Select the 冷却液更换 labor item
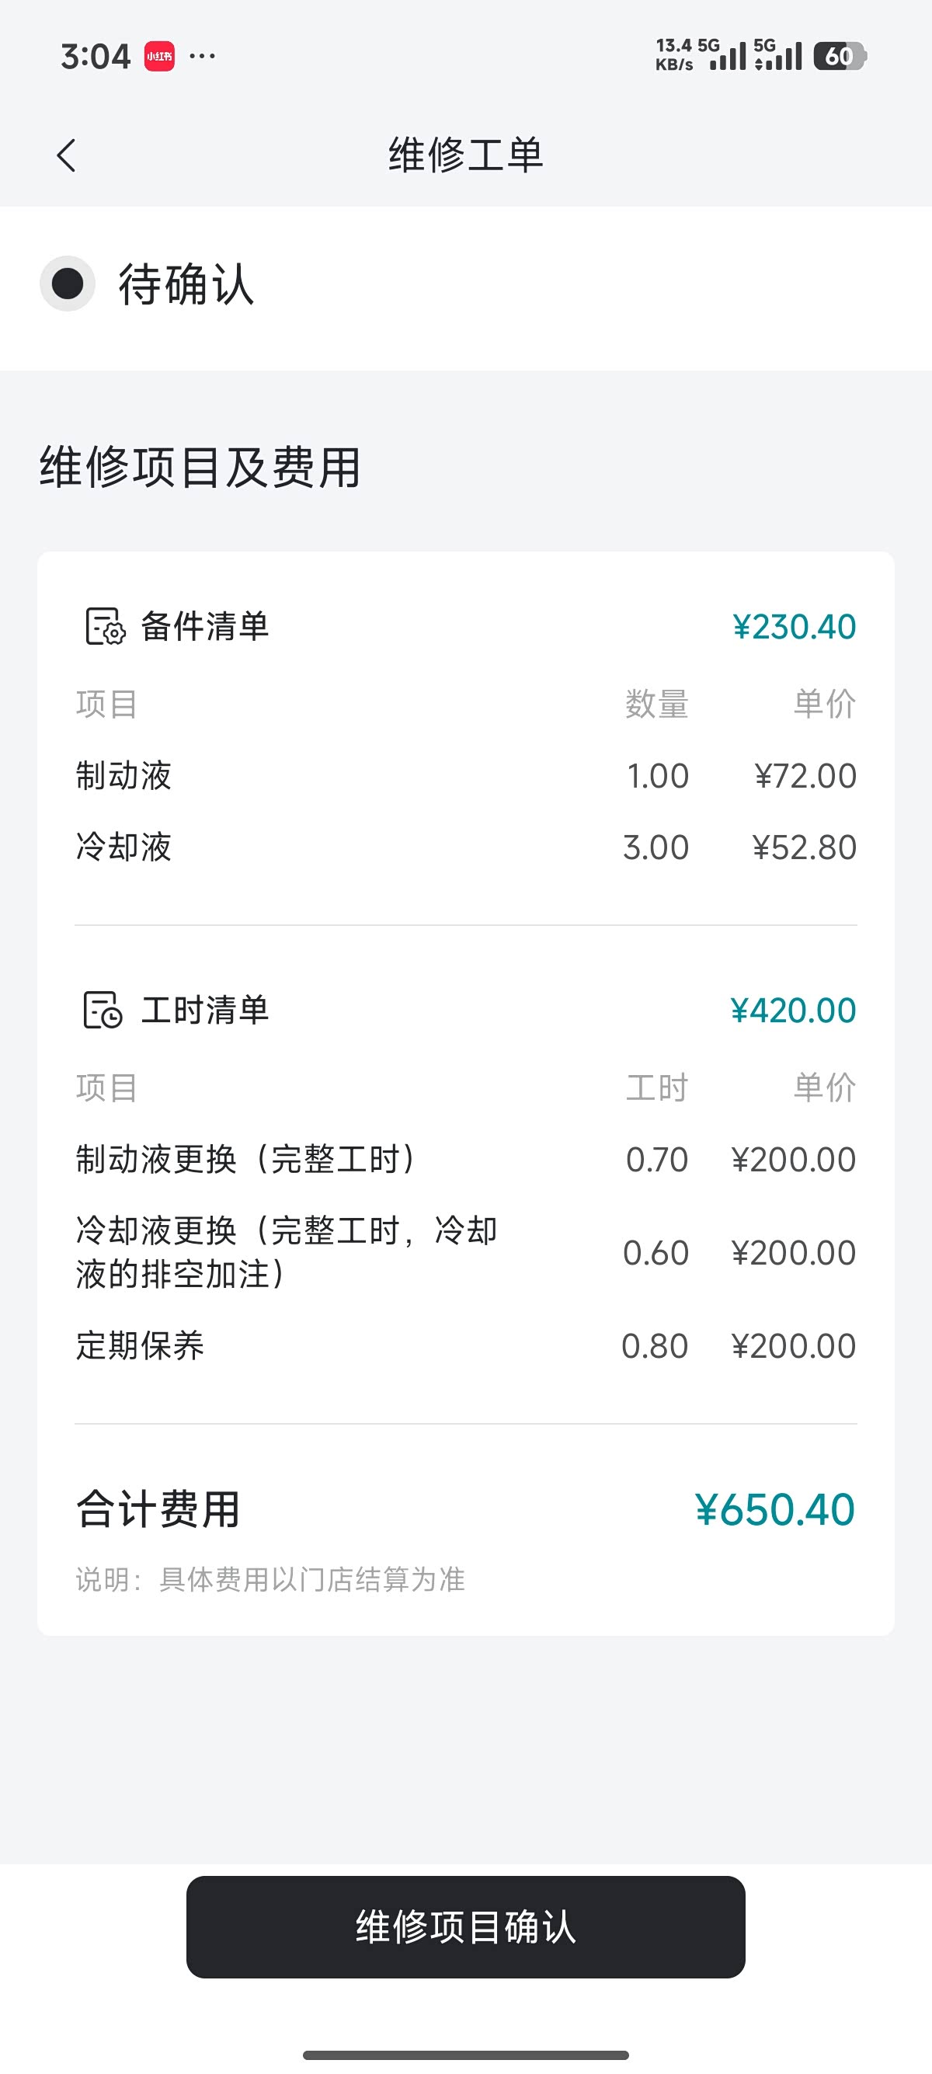This screenshot has width=932, height=2074. pyautogui.click(x=286, y=1252)
